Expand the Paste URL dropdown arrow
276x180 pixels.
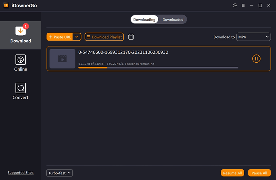(77, 37)
